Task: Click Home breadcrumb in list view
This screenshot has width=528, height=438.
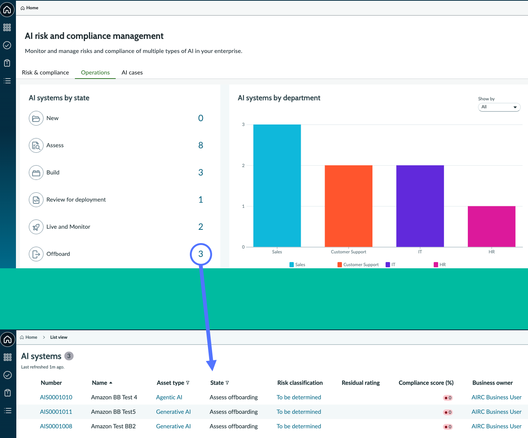Action: click(29, 337)
